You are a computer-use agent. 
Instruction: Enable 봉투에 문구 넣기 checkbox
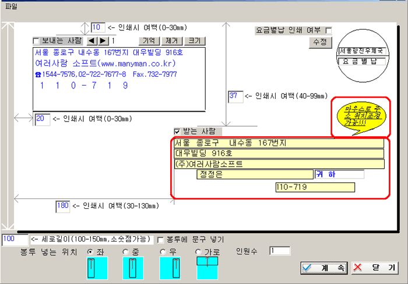[161, 239]
